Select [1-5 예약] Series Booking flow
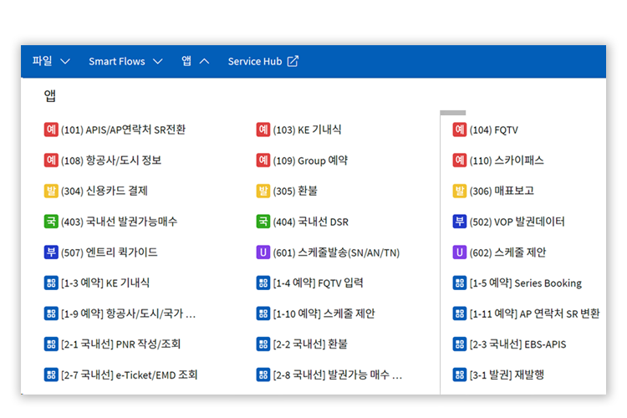Viewport: 627px width, 418px height. coord(526,283)
